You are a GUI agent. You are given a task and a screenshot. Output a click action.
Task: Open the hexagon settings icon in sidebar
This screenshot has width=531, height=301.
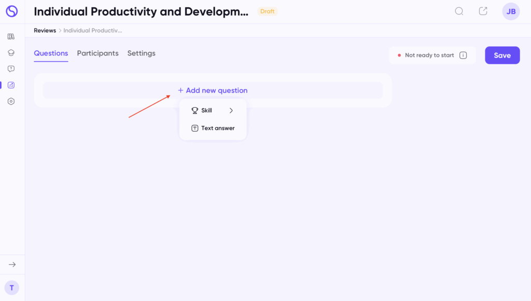click(11, 102)
